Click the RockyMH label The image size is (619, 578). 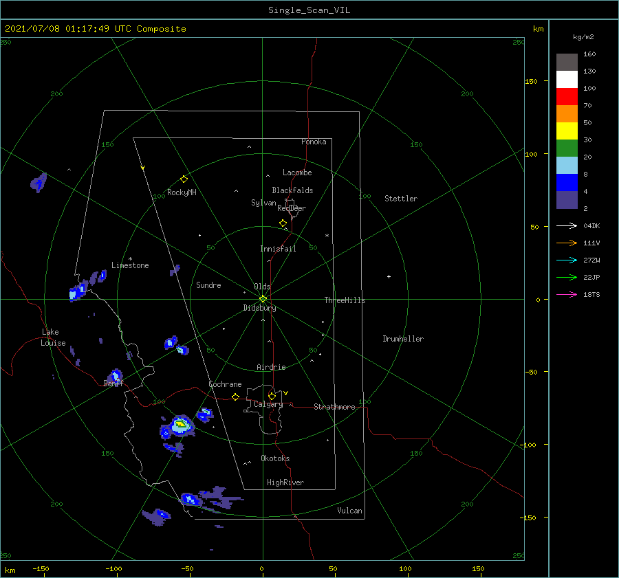pyautogui.click(x=182, y=192)
